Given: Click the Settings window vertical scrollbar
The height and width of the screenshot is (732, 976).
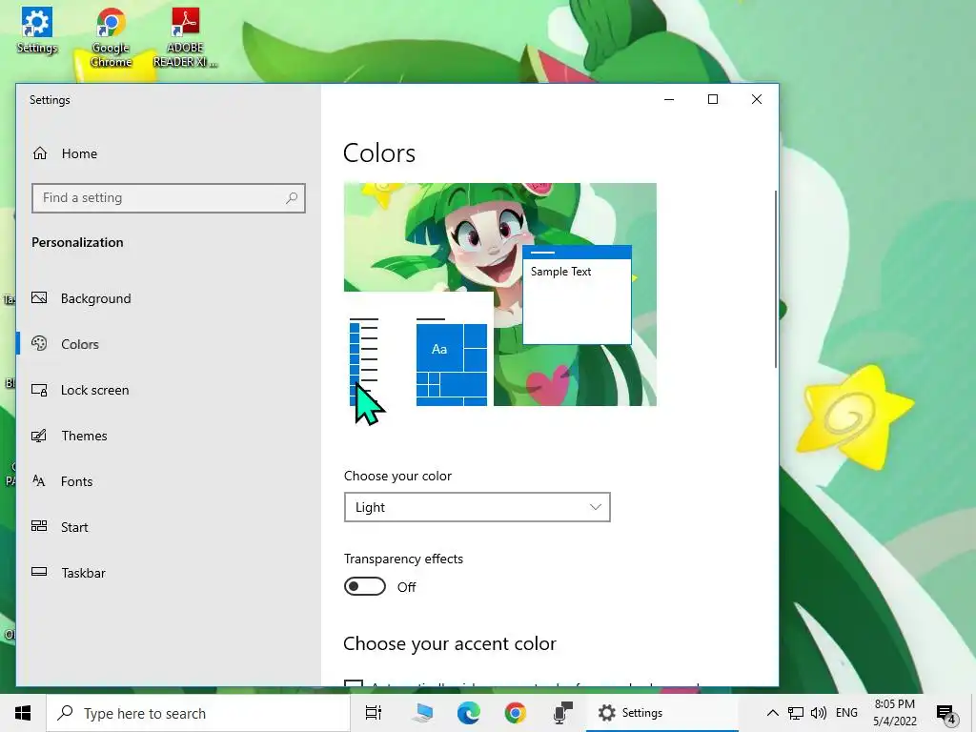Looking at the screenshot, I should coord(775,279).
